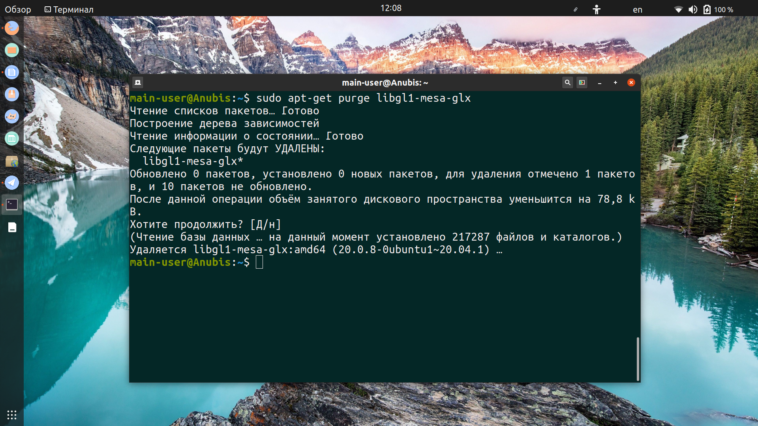Open the accessibility menu in top bar
Viewport: 758px width, 426px height.
pos(597,9)
